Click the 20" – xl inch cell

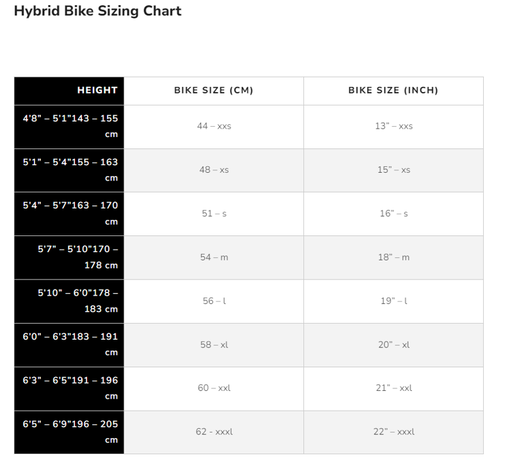click(394, 345)
